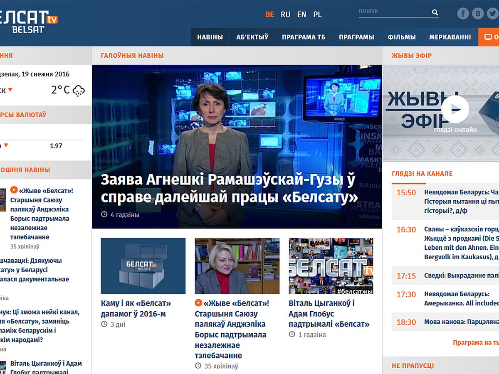499x374 pixels.
Task: Click clock icon under Віталь Цыганкоў article
Action: coord(292,335)
